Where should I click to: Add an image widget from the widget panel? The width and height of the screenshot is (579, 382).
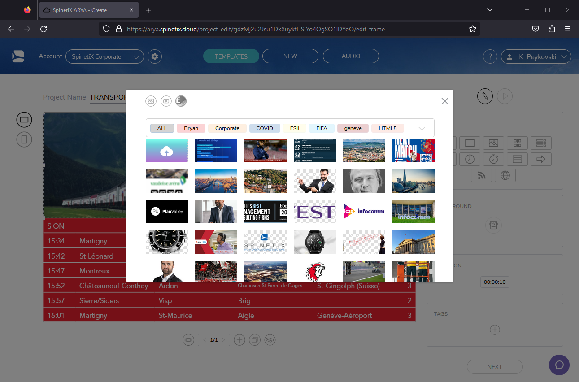coord(493,143)
